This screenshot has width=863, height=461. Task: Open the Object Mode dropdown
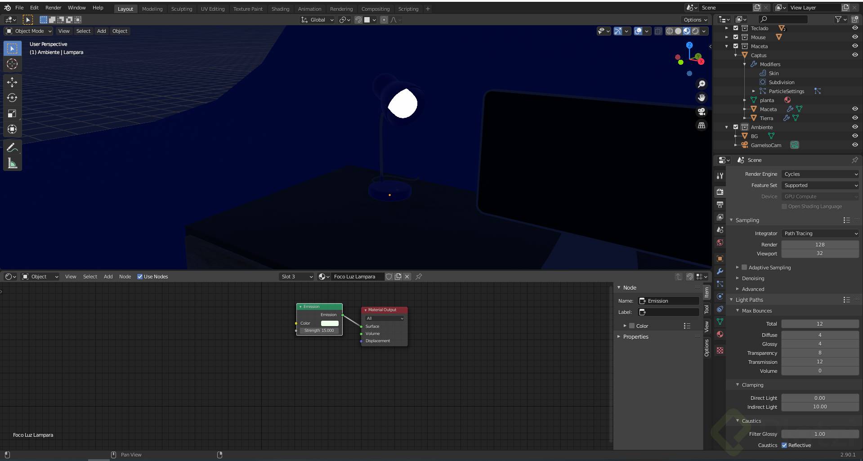(29, 31)
